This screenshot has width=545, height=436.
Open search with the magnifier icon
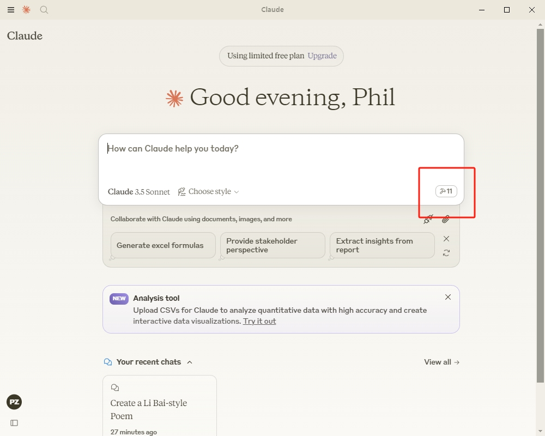click(x=44, y=10)
